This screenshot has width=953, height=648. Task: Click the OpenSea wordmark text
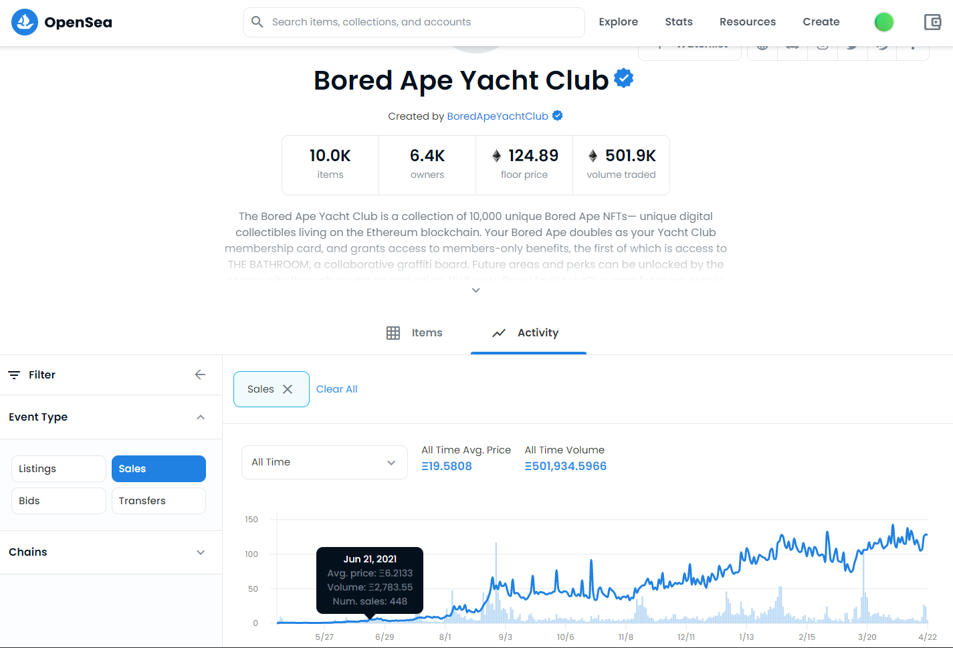[78, 22]
